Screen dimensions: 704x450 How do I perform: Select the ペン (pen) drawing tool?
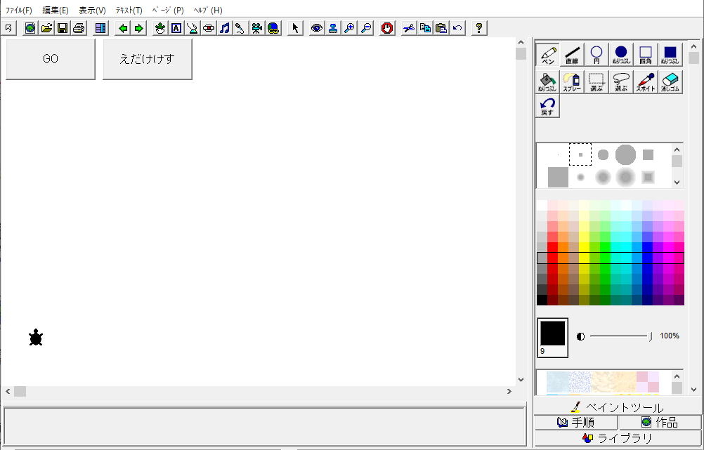coord(547,55)
